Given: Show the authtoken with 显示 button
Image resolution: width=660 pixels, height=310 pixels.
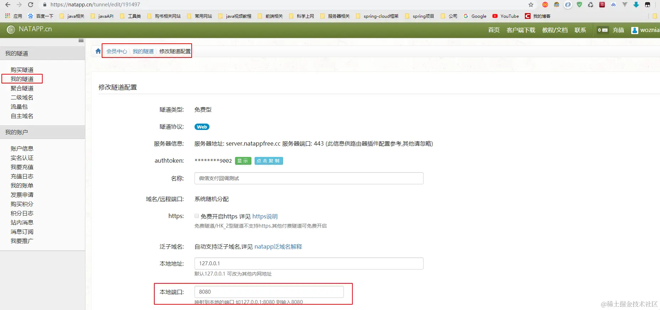Looking at the screenshot, I should point(243,161).
